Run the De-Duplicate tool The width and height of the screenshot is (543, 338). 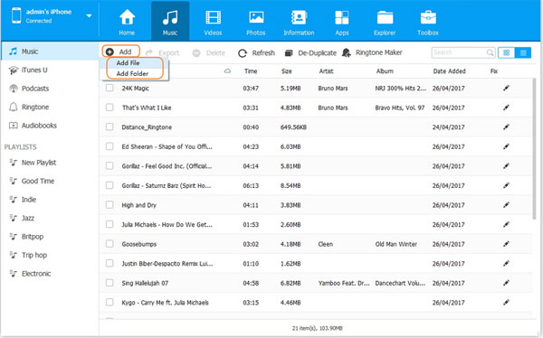pyautogui.click(x=310, y=53)
